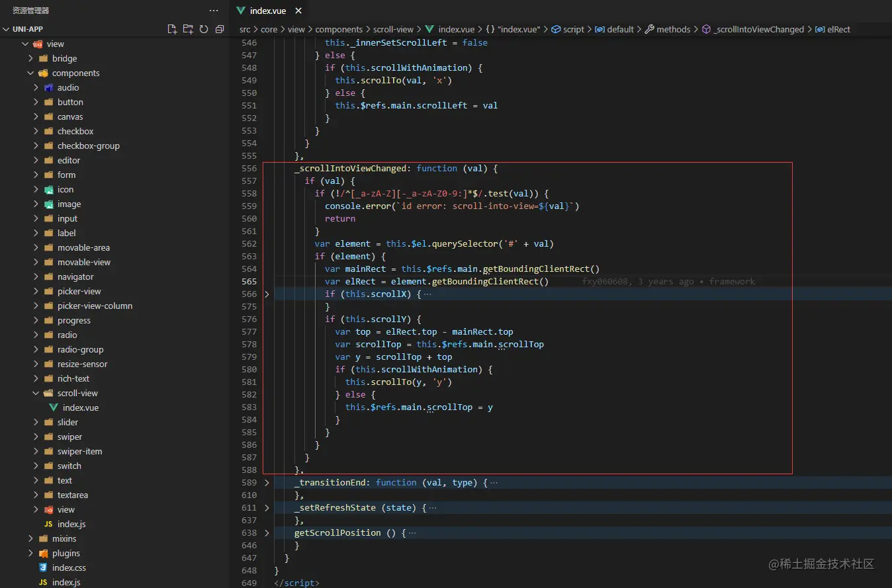
Task: Collapse all folders in explorer
Action: click(220, 29)
